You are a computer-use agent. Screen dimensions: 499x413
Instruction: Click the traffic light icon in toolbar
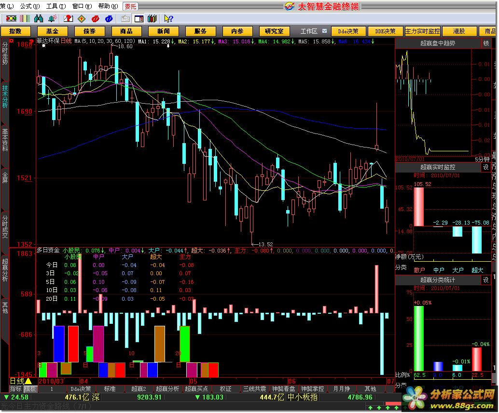[x=11, y=19]
